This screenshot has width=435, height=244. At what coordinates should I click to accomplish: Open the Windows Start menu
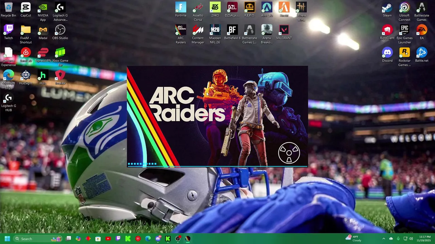point(7,239)
